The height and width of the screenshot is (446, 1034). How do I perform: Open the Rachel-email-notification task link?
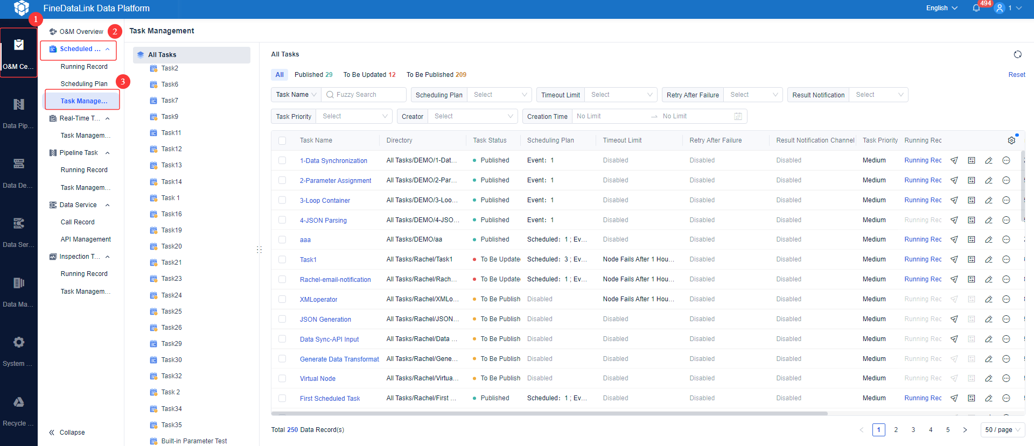tap(335, 280)
